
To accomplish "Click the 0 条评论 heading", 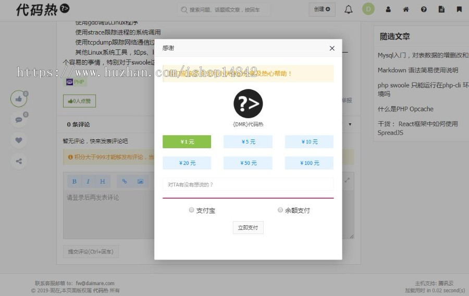I will 78,124.
